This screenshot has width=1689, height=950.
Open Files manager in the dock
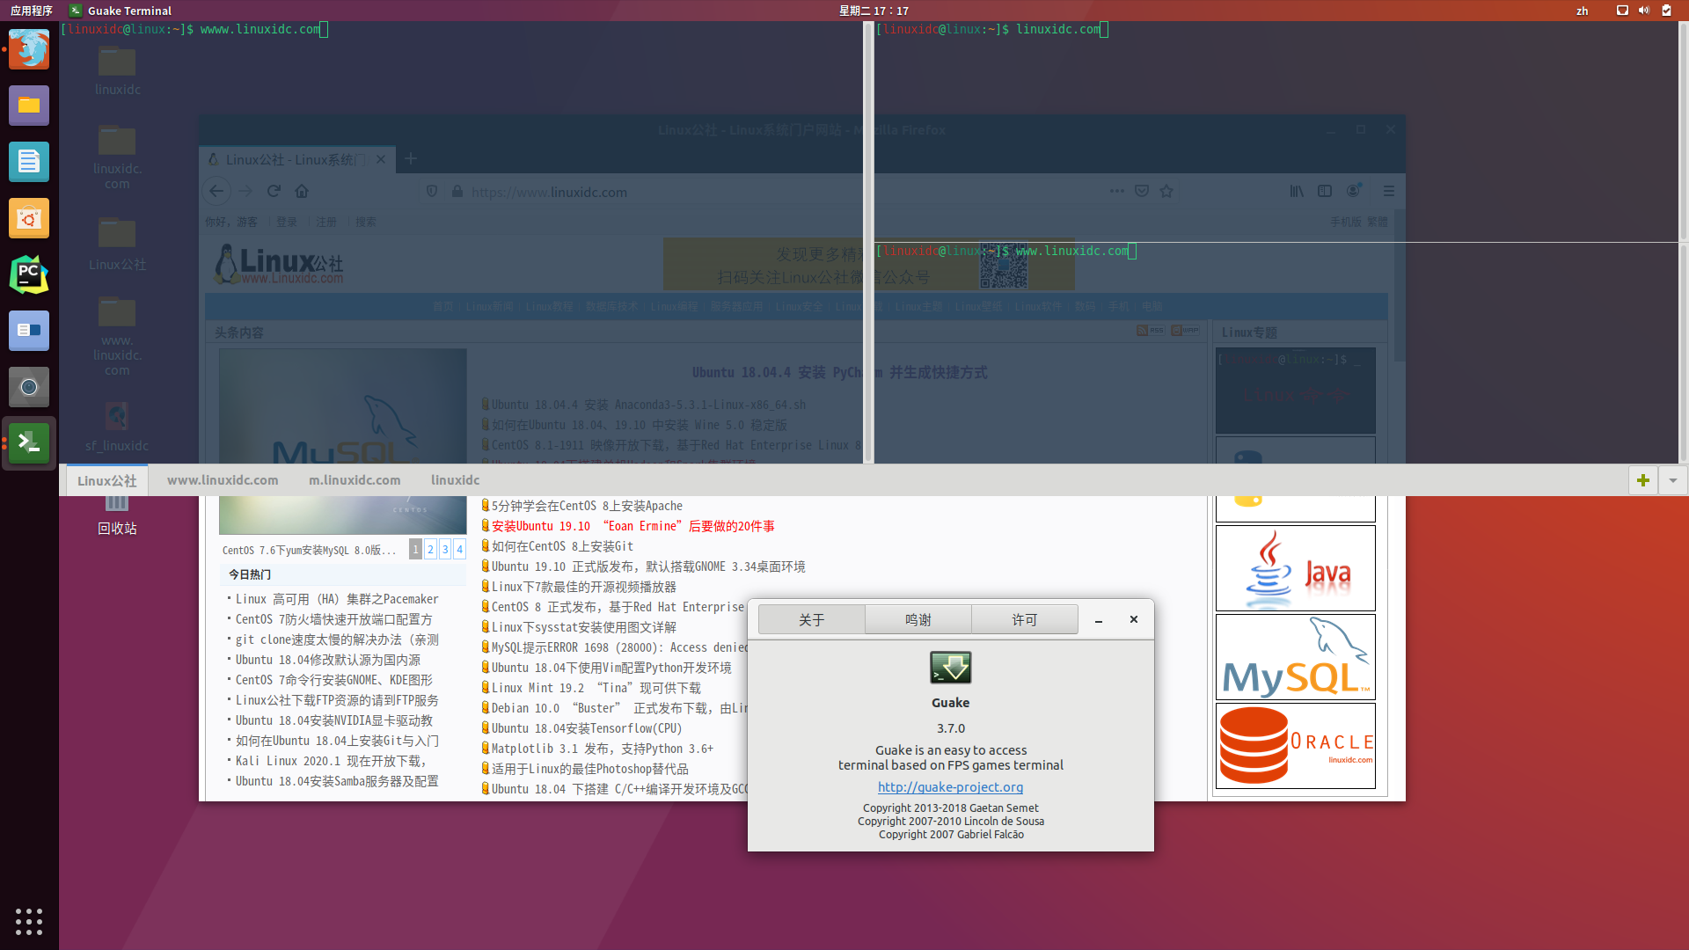coord(29,106)
